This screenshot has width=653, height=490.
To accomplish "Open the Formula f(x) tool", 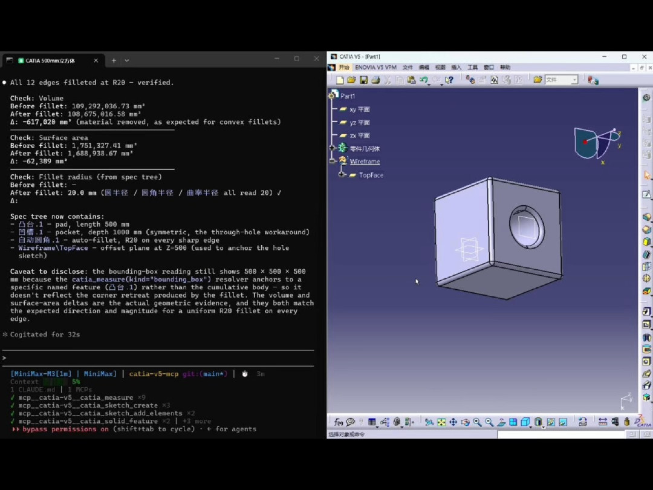I will pos(338,422).
